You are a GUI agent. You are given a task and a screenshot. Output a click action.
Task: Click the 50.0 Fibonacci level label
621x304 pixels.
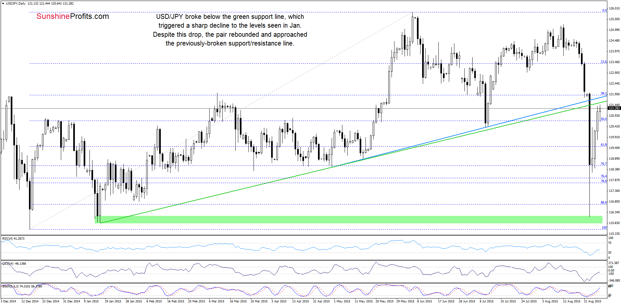point(603,119)
